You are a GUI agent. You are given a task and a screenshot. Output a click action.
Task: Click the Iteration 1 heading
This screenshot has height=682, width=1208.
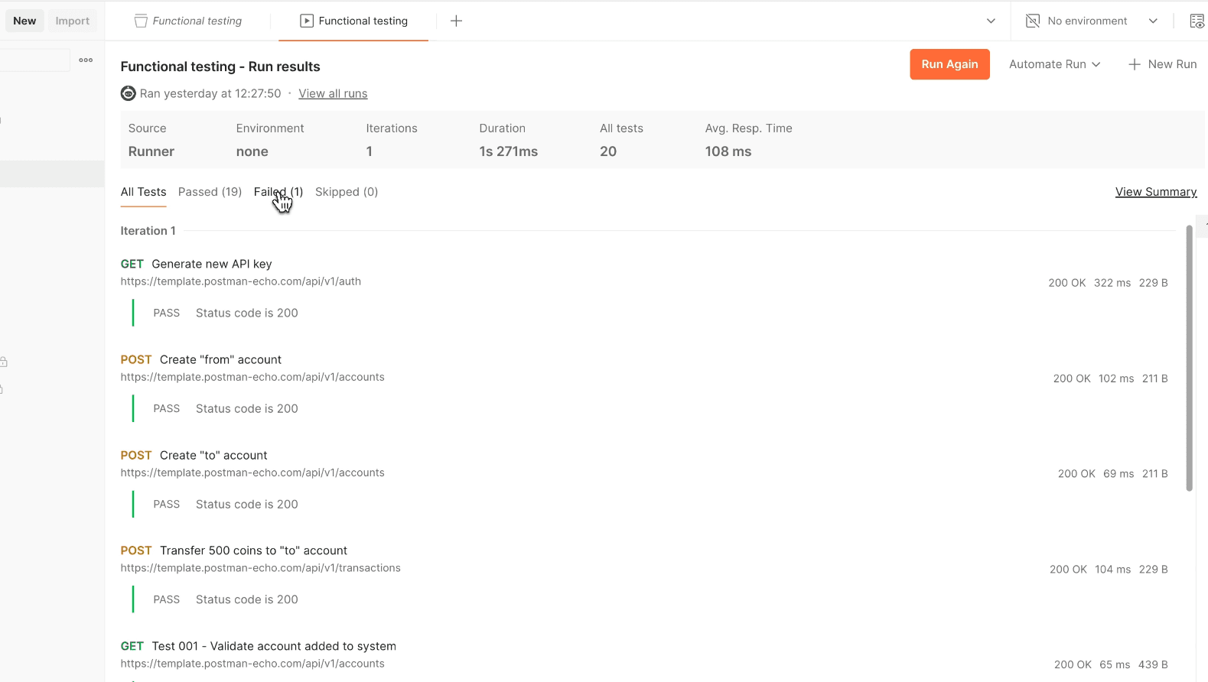(x=148, y=231)
